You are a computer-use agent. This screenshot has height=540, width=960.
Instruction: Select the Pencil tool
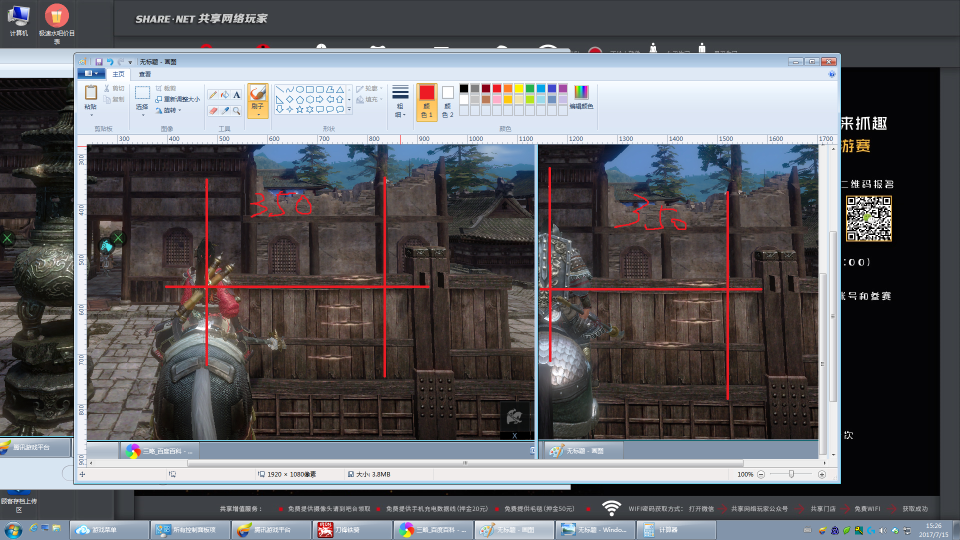213,95
